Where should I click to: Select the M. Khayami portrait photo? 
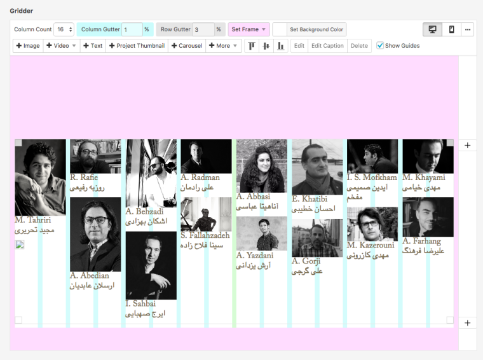(428, 156)
